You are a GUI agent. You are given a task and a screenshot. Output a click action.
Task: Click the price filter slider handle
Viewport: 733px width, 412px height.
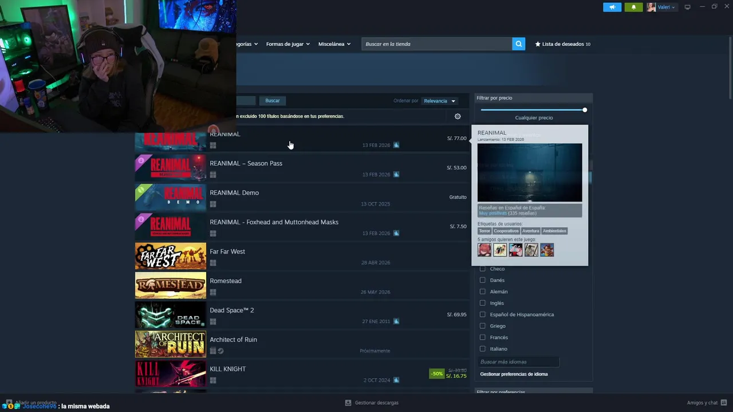coord(585,110)
